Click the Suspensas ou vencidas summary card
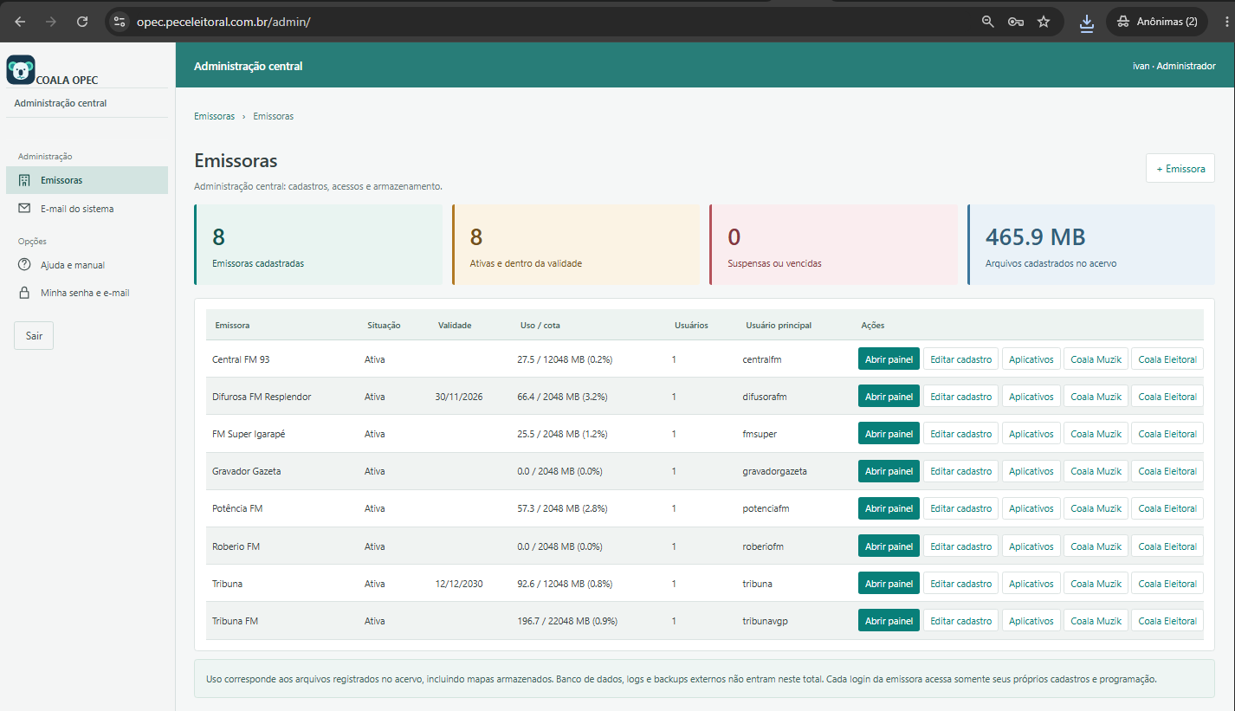 (833, 245)
